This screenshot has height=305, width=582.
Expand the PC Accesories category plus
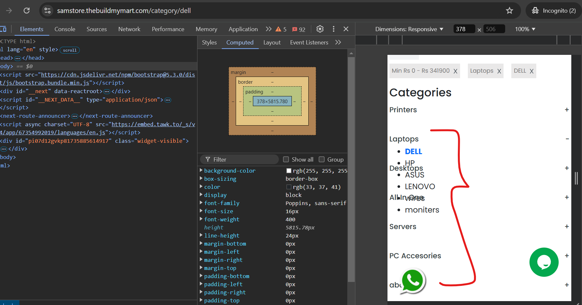pos(567,256)
